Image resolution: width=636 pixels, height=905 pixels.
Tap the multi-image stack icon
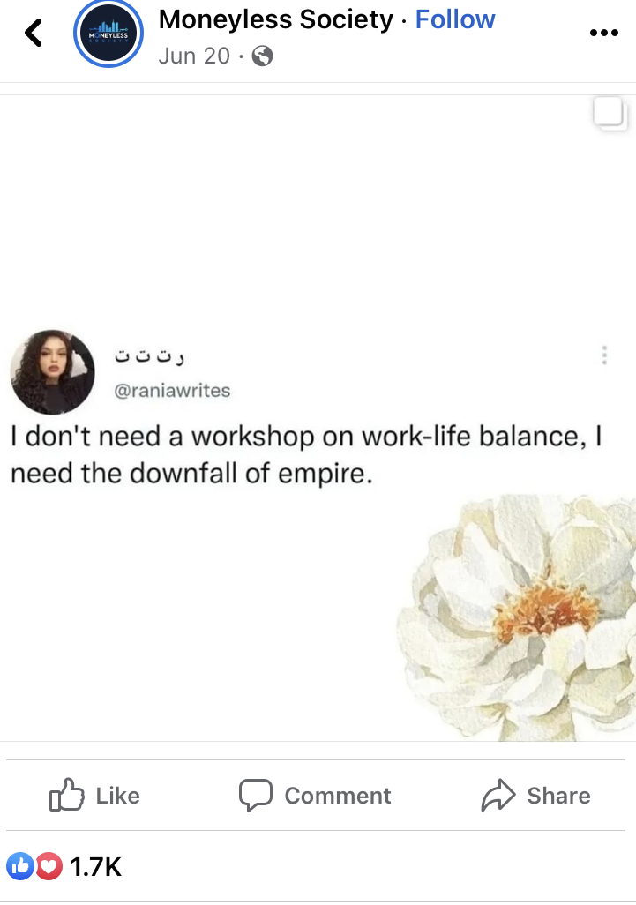[610, 113]
